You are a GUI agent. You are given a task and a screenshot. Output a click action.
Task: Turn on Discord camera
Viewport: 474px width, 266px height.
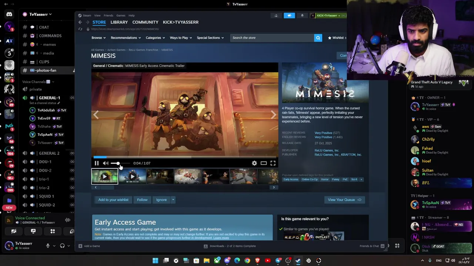[14, 231]
